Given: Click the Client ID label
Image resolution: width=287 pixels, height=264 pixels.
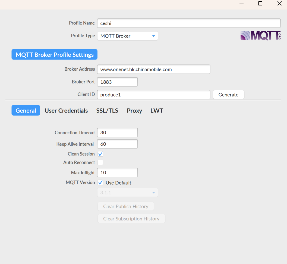Looking at the screenshot, I should tap(86, 94).
